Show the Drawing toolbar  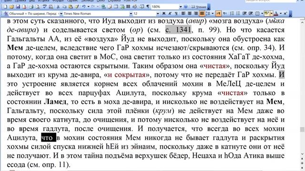click(134, 7)
